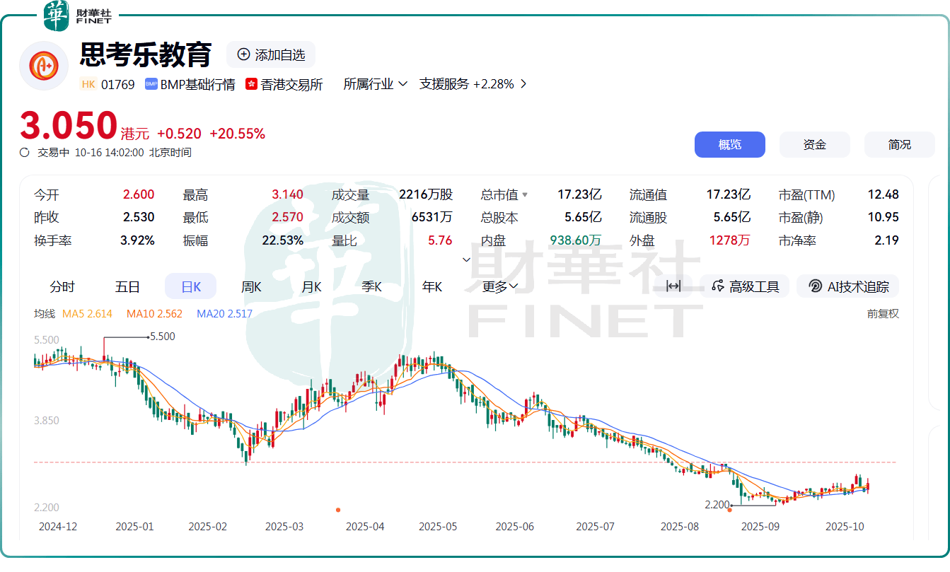Open AI技术追踪 tracking tool

click(x=848, y=286)
